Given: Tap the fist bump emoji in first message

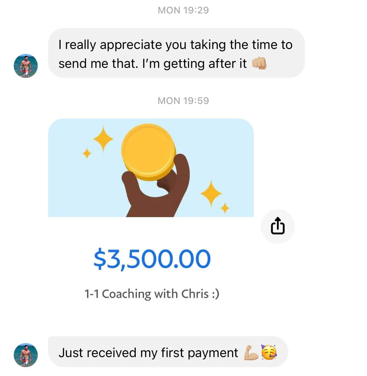Looking at the screenshot, I should (259, 63).
